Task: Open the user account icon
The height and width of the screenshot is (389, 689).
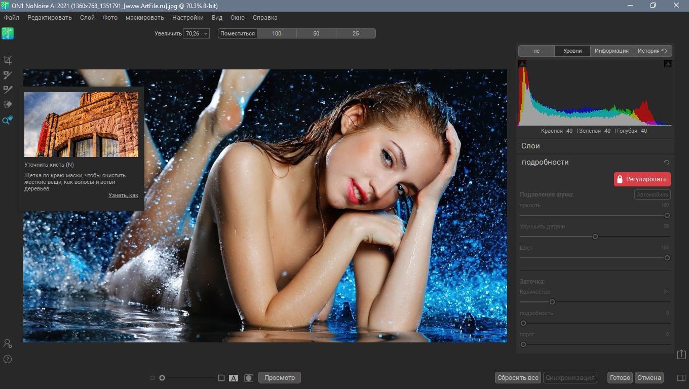Action: (8, 343)
